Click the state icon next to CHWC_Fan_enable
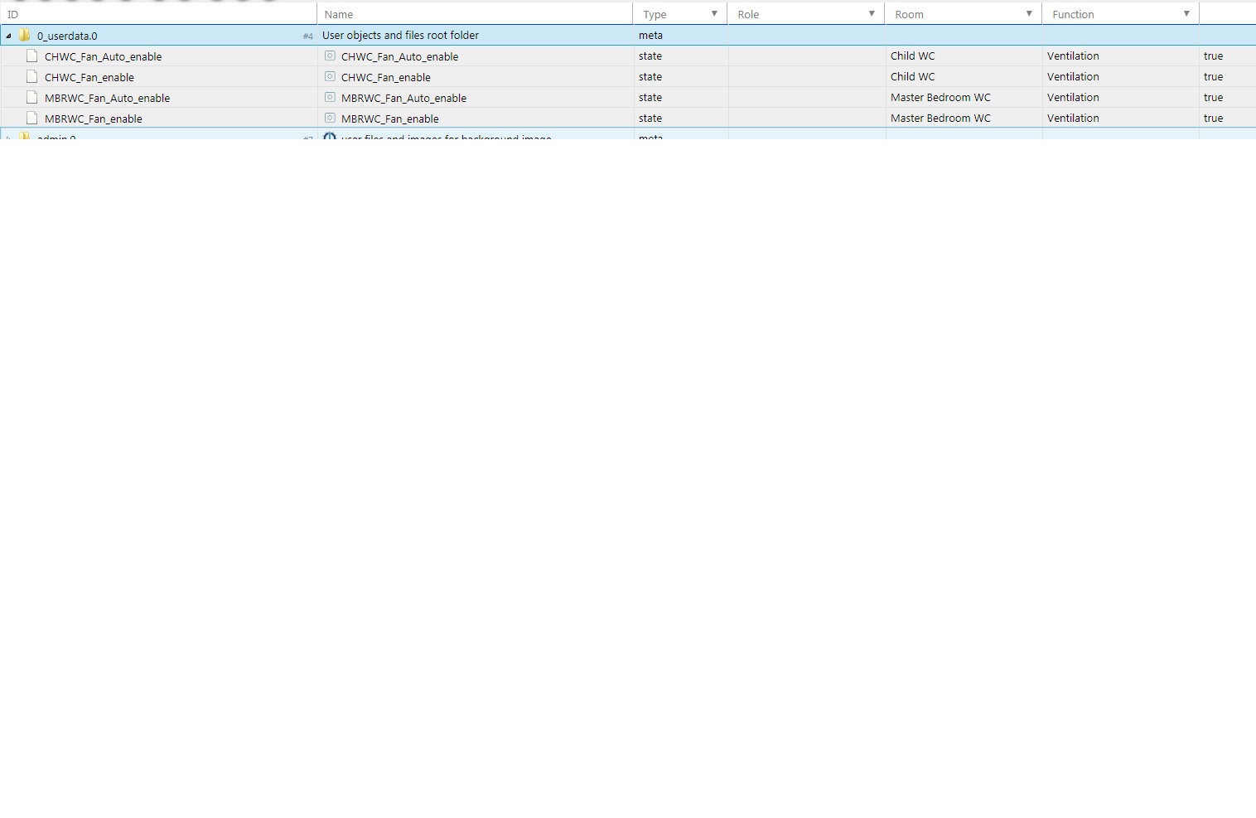 point(331,76)
